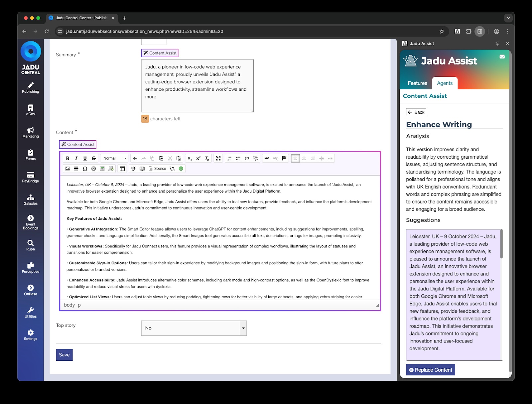Apply underline formatting in the editor toolbar
Viewport: 532px width, 404px height.
(85, 158)
